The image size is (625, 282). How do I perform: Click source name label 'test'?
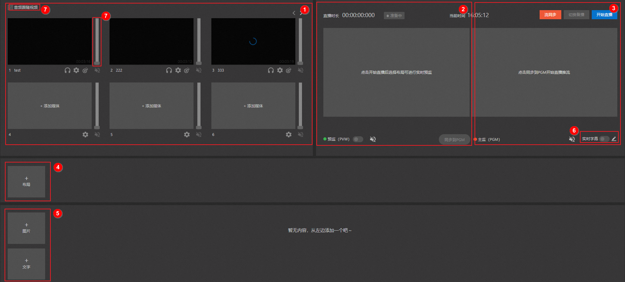coord(17,70)
